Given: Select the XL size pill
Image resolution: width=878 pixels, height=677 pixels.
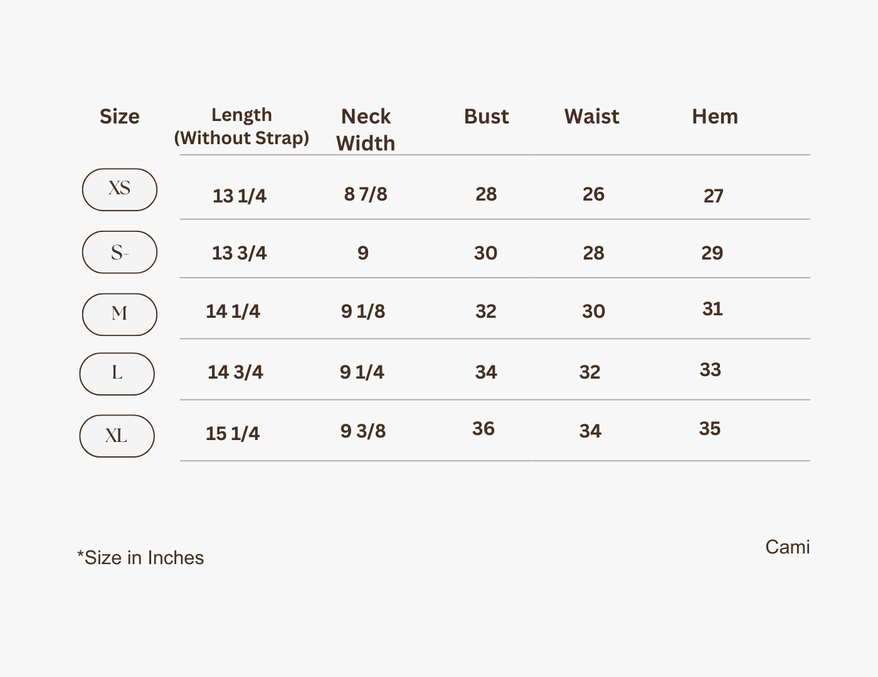Looking at the screenshot, I should pyautogui.click(x=117, y=436).
